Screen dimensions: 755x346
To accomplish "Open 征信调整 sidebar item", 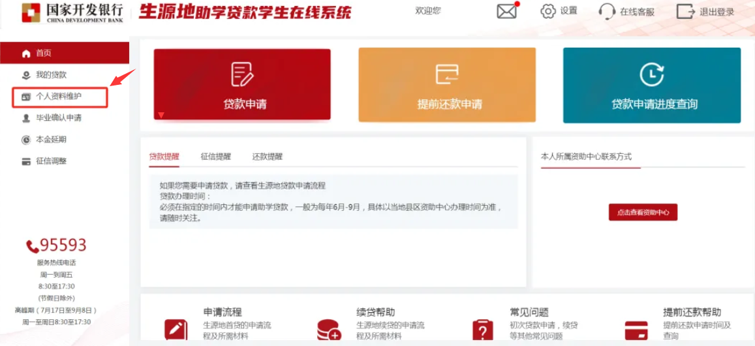I will [x=51, y=161].
